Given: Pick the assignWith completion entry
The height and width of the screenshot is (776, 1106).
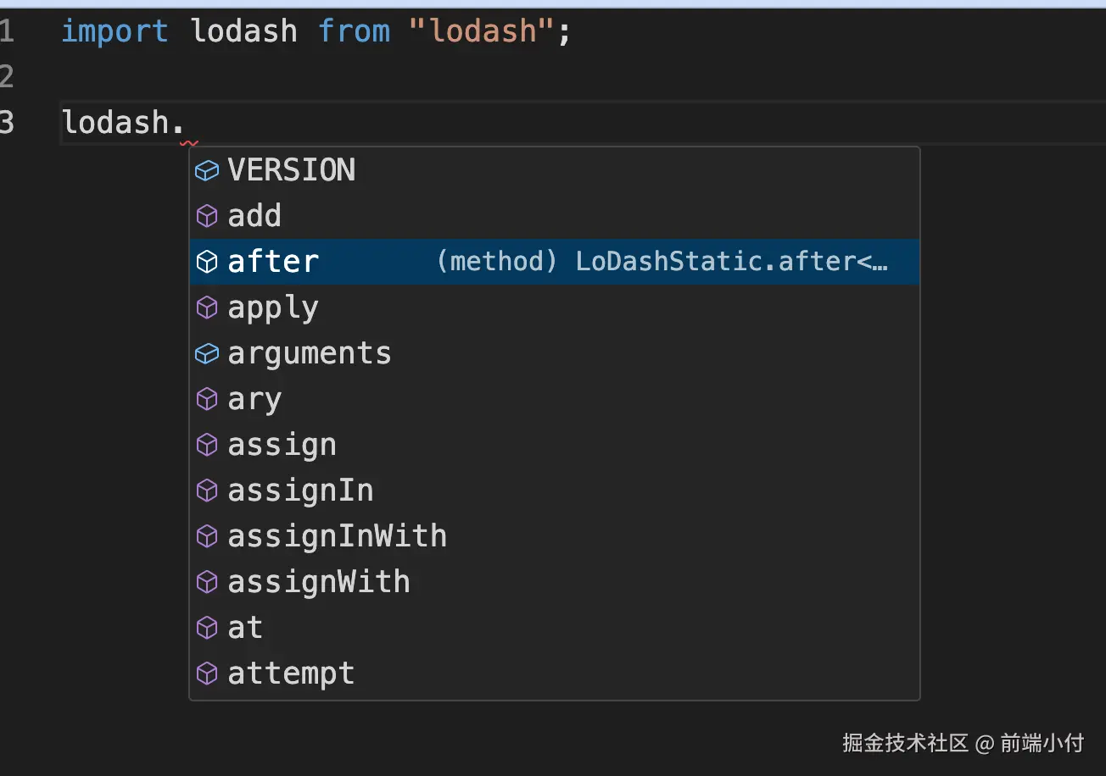Looking at the screenshot, I should click(x=318, y=583).
